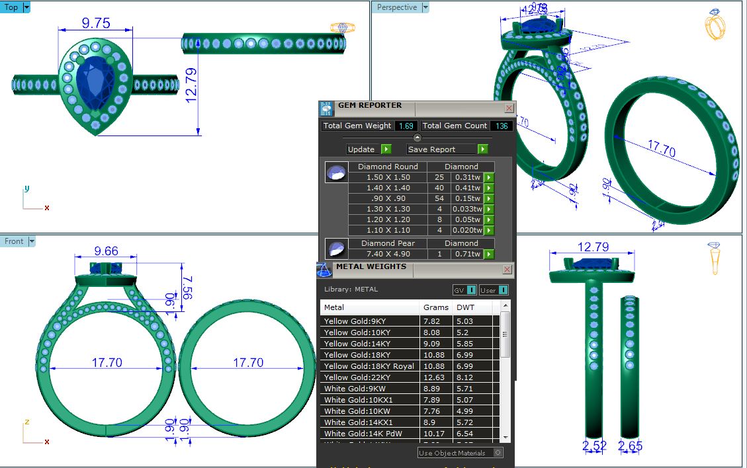The width and height of the screenshot is (747, 468).
Task: Click the Metal Weights scale icon
Action: [x=324, y=270]
